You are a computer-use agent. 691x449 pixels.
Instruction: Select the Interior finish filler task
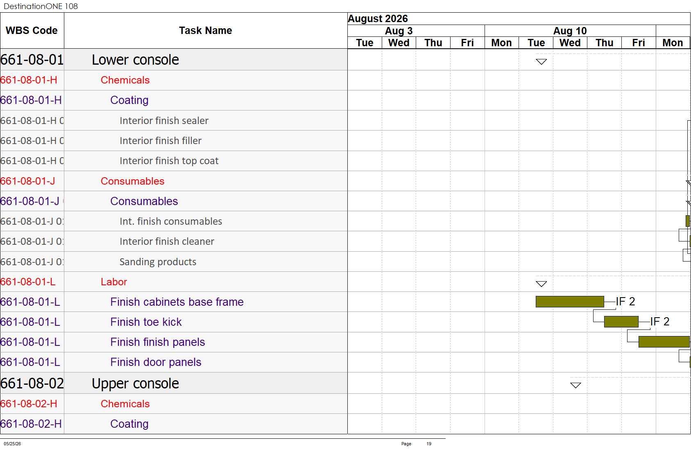click(174, 141)
